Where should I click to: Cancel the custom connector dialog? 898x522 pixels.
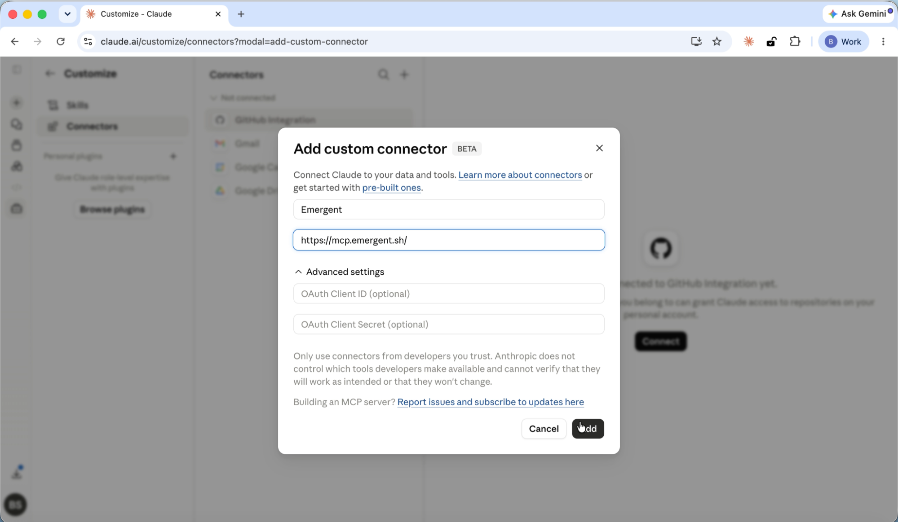(x=544, y=429)
